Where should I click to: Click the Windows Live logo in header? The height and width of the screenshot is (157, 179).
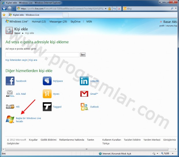click(x=17, y=21)
